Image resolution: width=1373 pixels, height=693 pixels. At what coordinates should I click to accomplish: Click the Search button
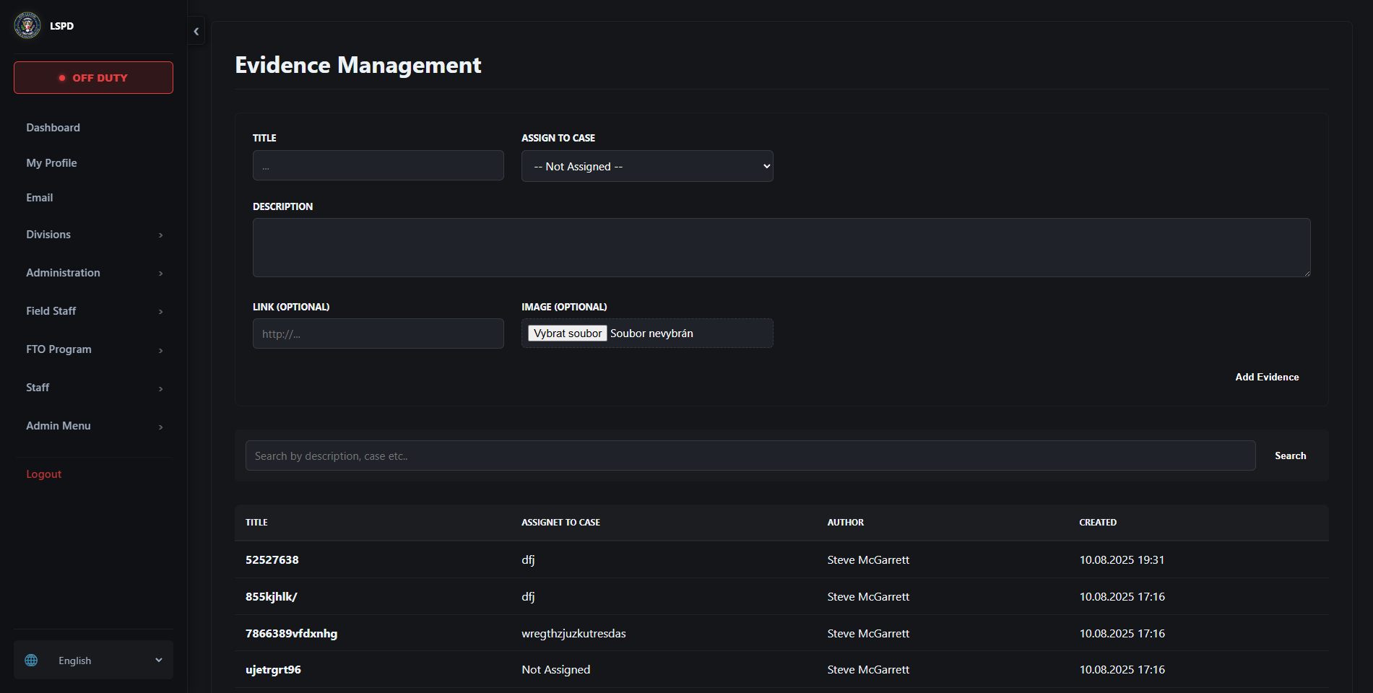[x=1290, y=456]
